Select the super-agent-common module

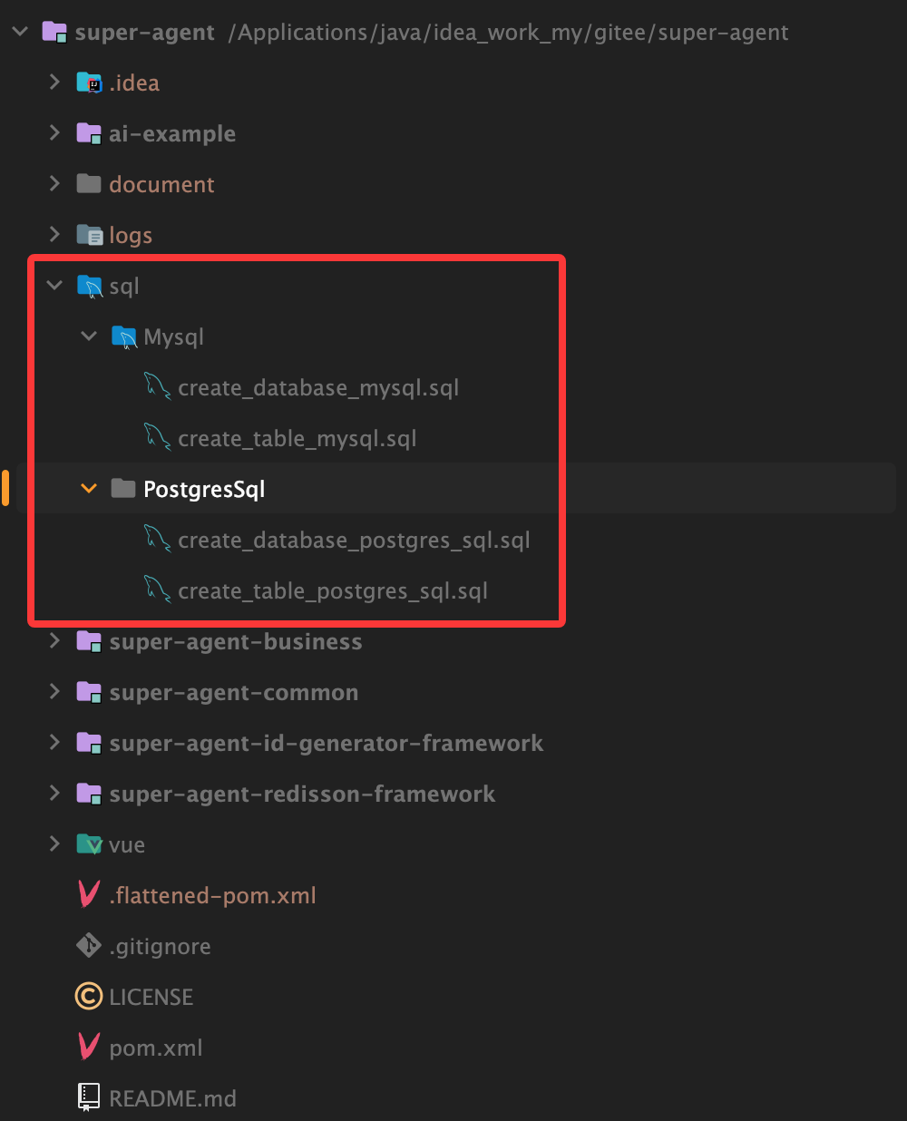pos(233,693)
